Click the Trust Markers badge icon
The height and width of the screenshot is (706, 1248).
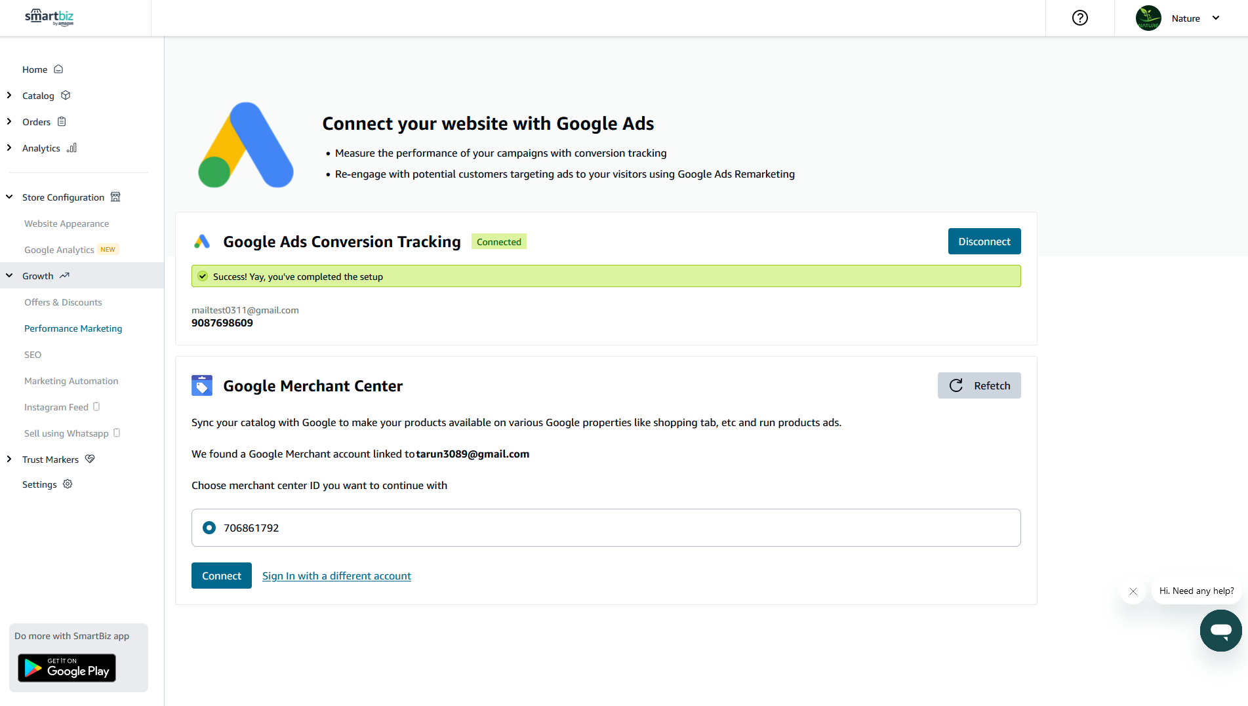(90, 459)
